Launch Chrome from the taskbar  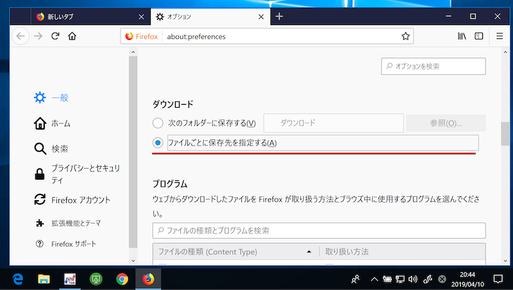(122, 279)
